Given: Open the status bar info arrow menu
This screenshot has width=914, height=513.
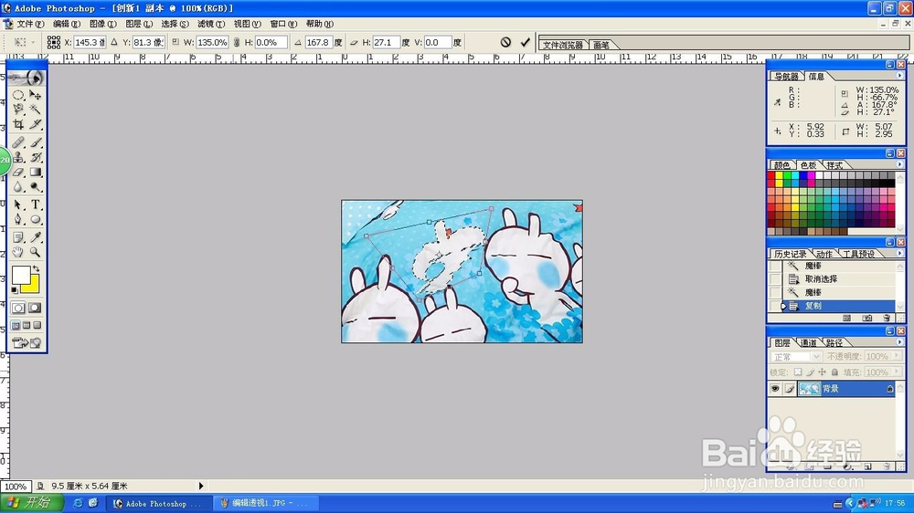Looking at the screenshot, I should [201, 486].
